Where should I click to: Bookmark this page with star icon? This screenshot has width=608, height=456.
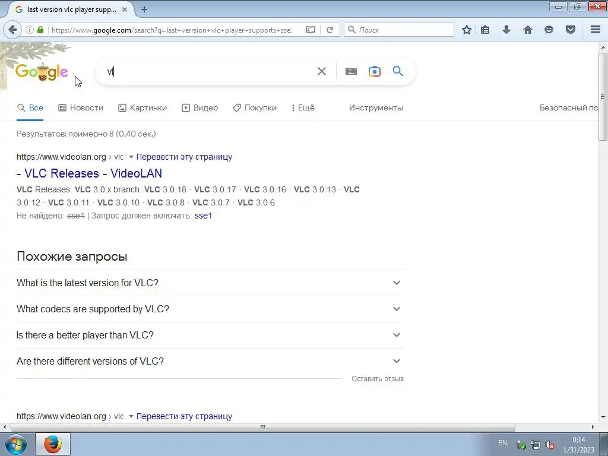(x=467, y=30)
